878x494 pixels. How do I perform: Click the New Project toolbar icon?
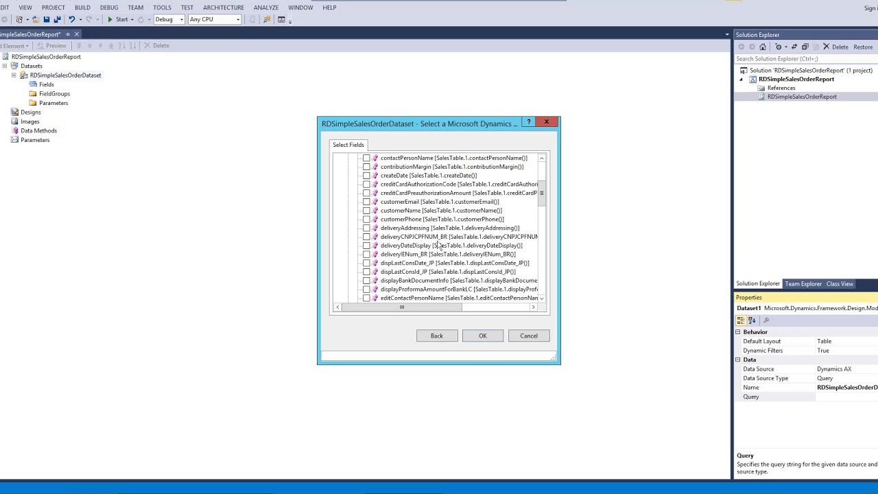(19, 19)
